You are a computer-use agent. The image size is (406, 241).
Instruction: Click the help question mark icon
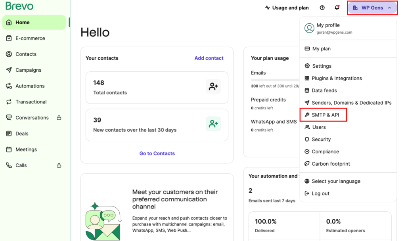click(x=322, y=8)
